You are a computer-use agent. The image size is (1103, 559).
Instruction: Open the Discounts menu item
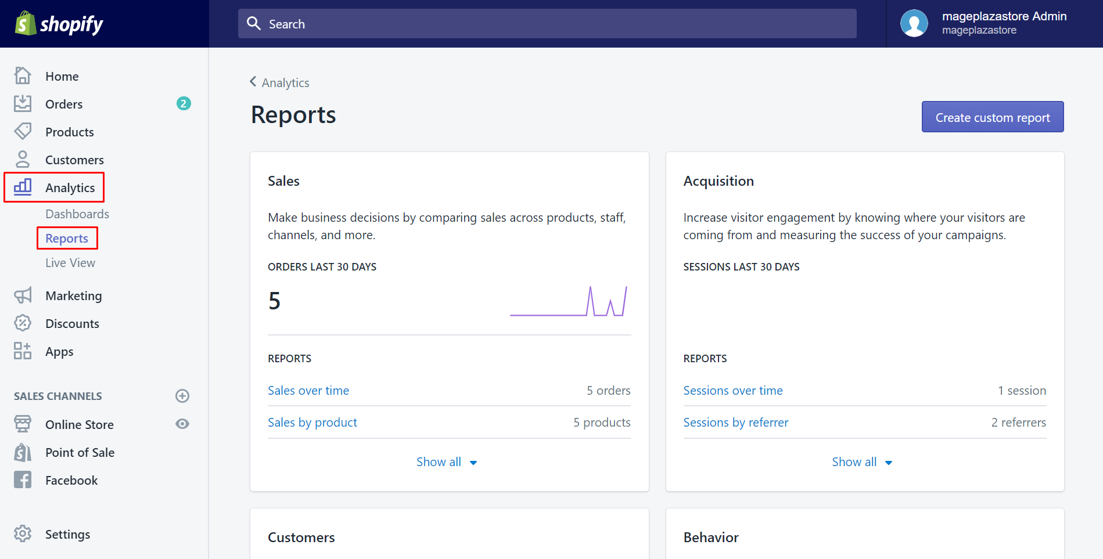(x=73, y=323)
